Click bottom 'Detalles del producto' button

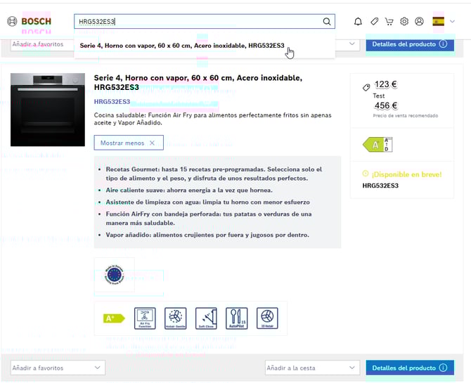[x=409, y=368]
